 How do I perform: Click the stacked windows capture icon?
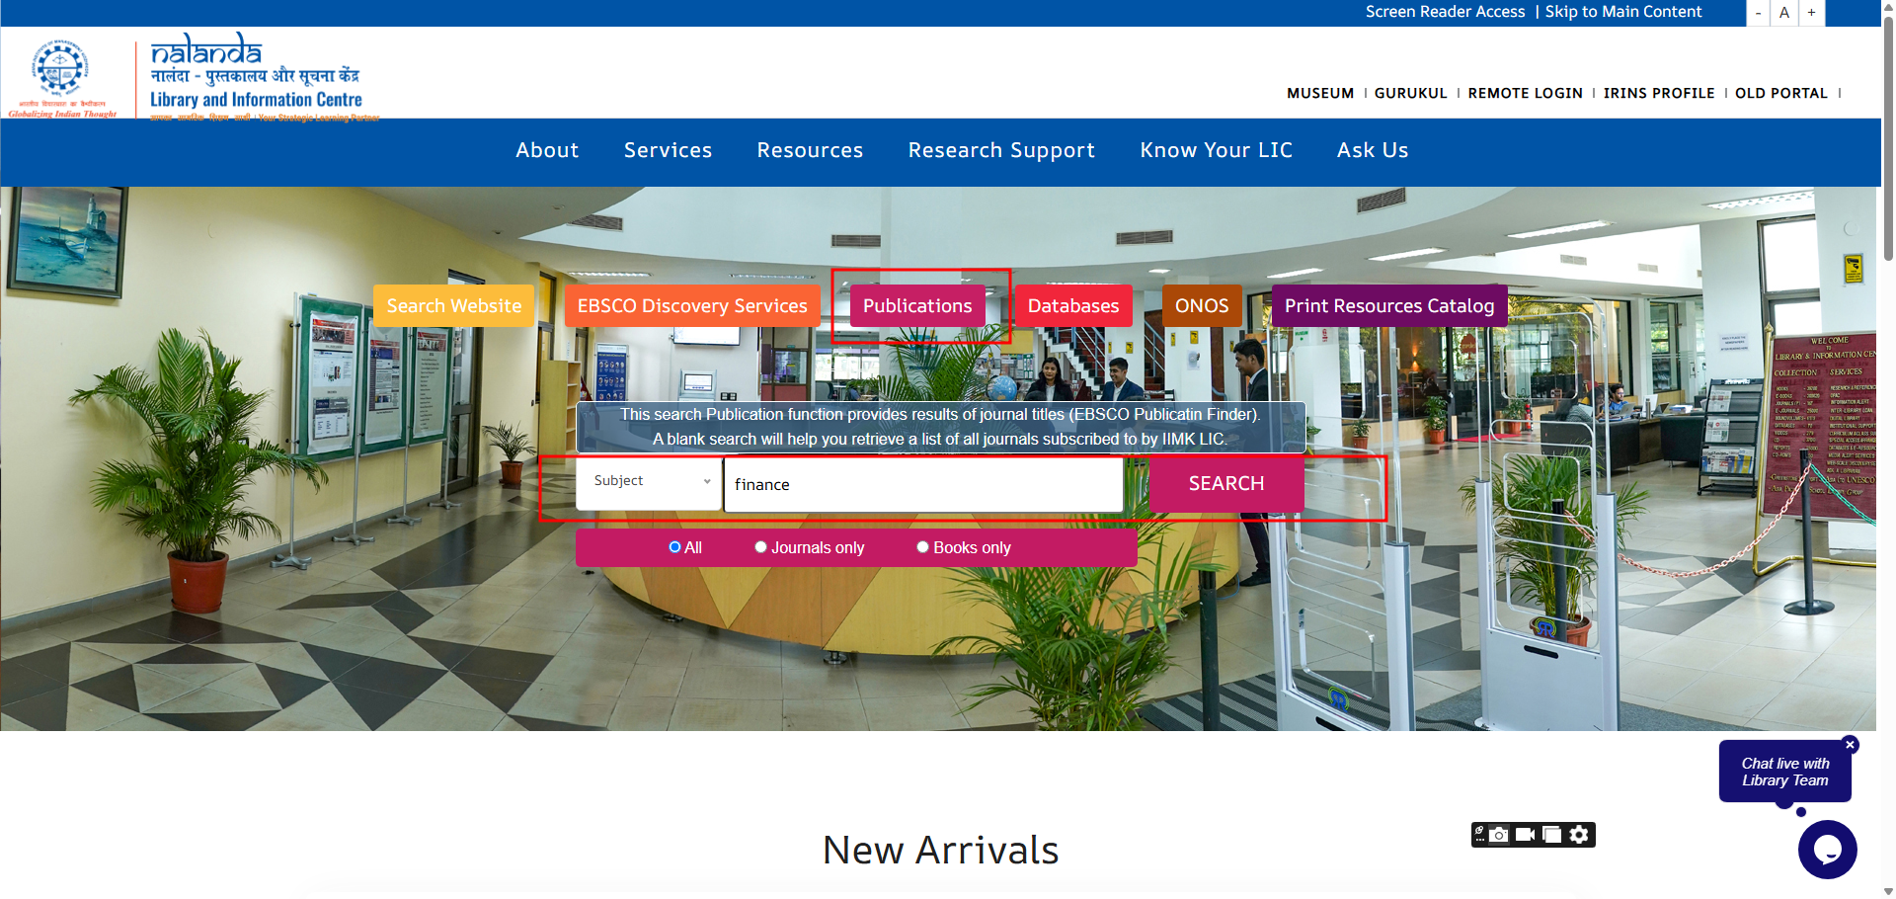1552,835
